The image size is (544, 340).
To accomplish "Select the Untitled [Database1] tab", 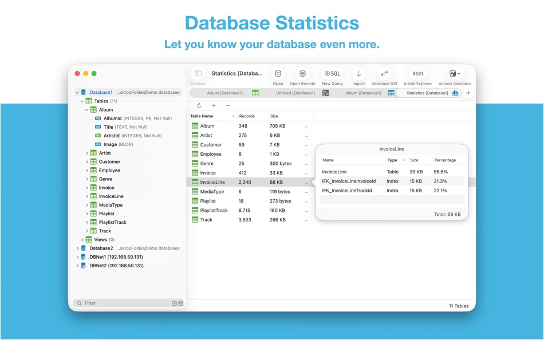I will coord(295,93).
